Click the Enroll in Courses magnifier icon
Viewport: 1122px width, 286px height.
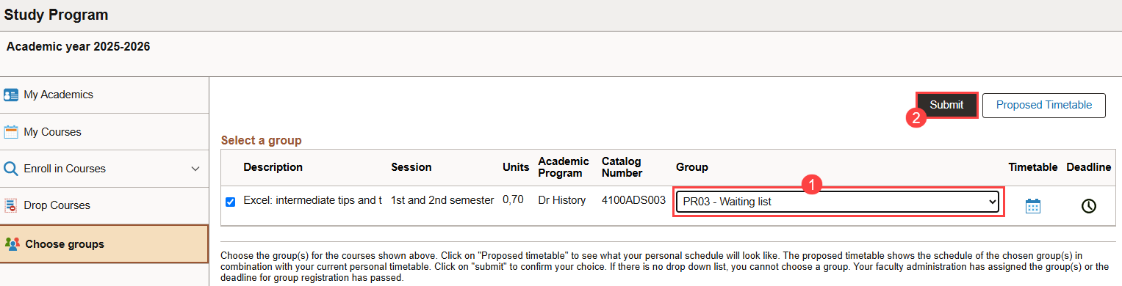tap(11, 169)
